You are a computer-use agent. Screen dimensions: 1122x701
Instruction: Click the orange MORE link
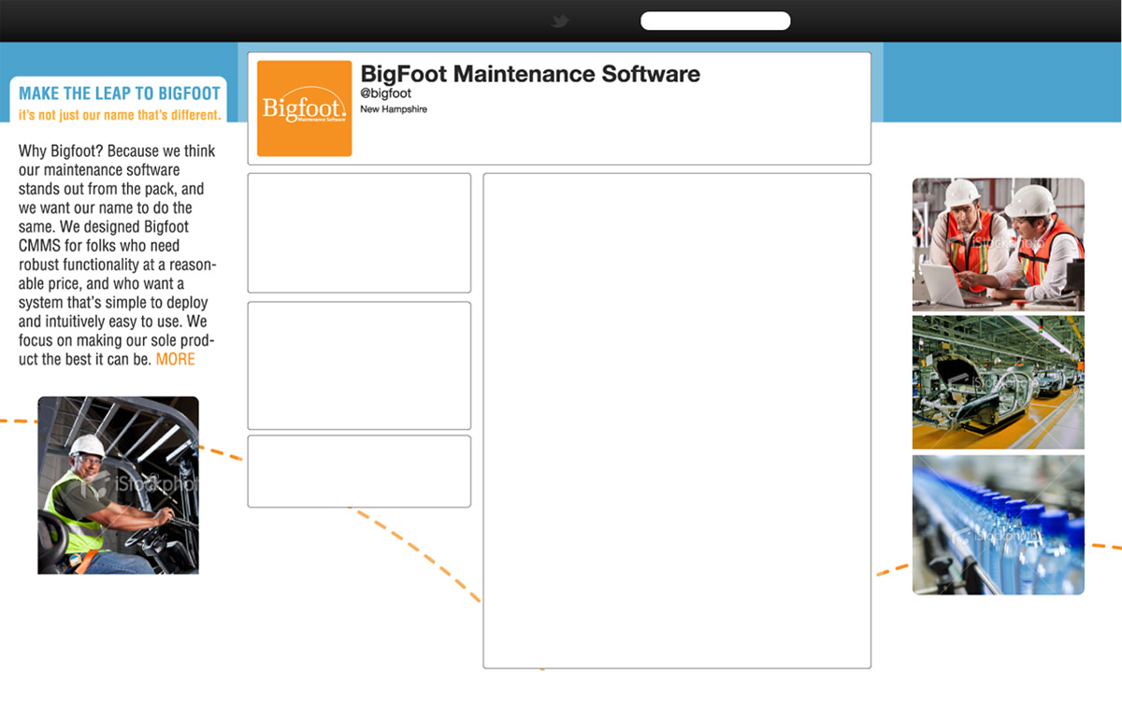pos(176,360)
